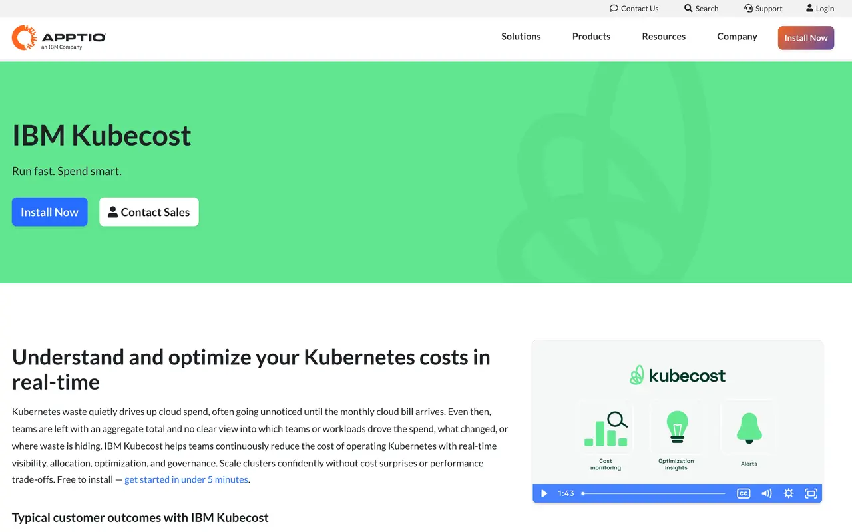This screenshot has width=852, height=532.
Task: Click the Alerts bell in video
Action: (749, 428)
